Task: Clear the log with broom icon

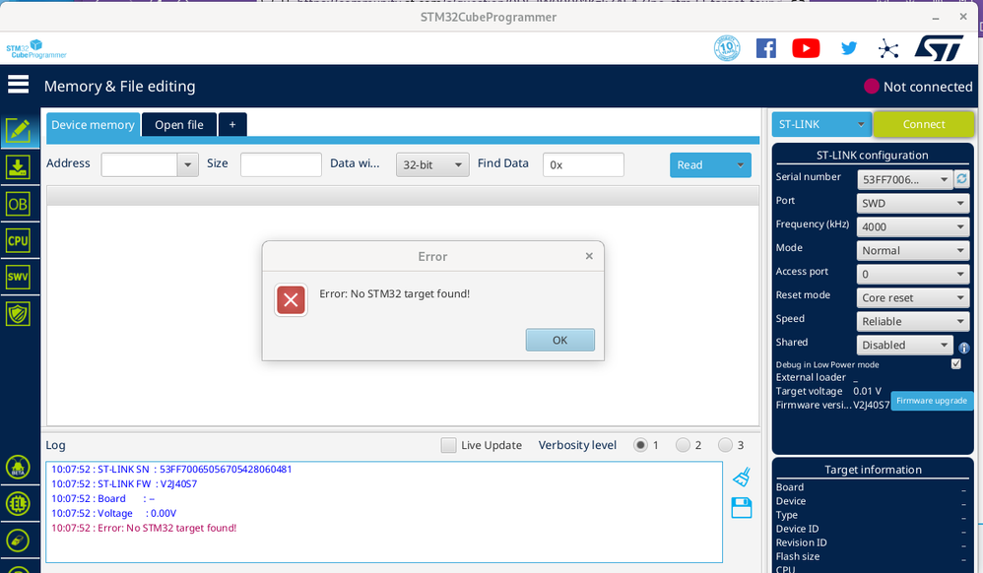Action: tap(742, 477)
